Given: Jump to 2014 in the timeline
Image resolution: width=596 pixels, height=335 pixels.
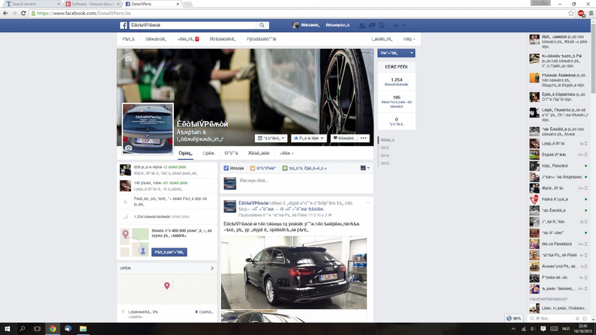Looking at the screenshot, I should (x=385, y=155).
